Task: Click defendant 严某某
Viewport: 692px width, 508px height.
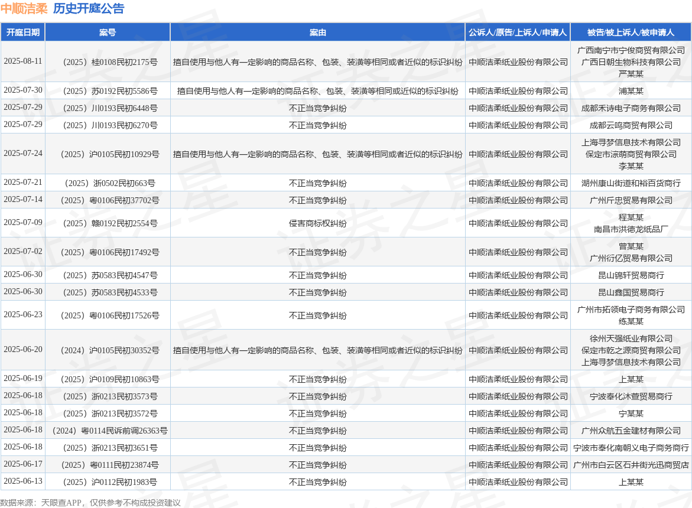Action: pos(631,74)
